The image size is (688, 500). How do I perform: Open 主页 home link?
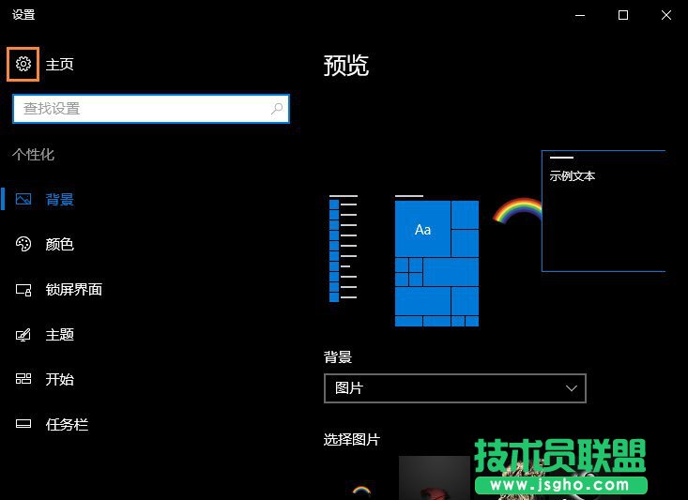(60, 65)
